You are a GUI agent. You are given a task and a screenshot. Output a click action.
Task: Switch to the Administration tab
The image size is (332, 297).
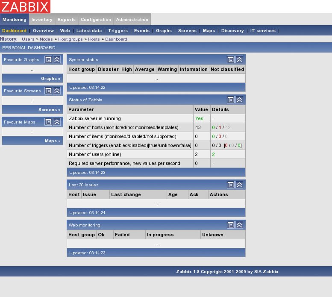coord(132,20)
